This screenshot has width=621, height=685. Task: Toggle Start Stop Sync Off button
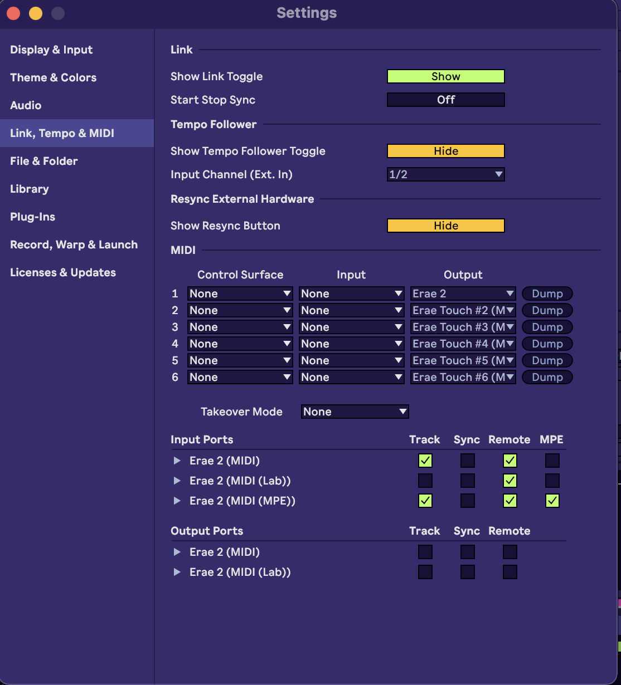pyautogui.click(x=446, y=100)
